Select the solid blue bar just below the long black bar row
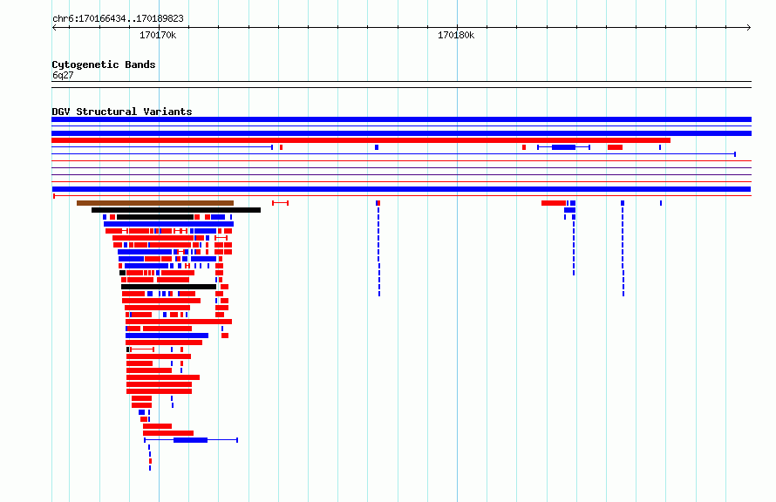This screenshot has width=776, height=502. [168, 224]
